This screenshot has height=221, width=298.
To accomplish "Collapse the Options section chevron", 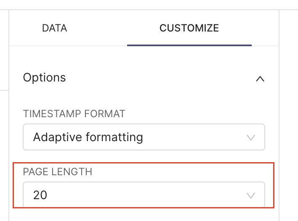I will click(x=260, y=78).
